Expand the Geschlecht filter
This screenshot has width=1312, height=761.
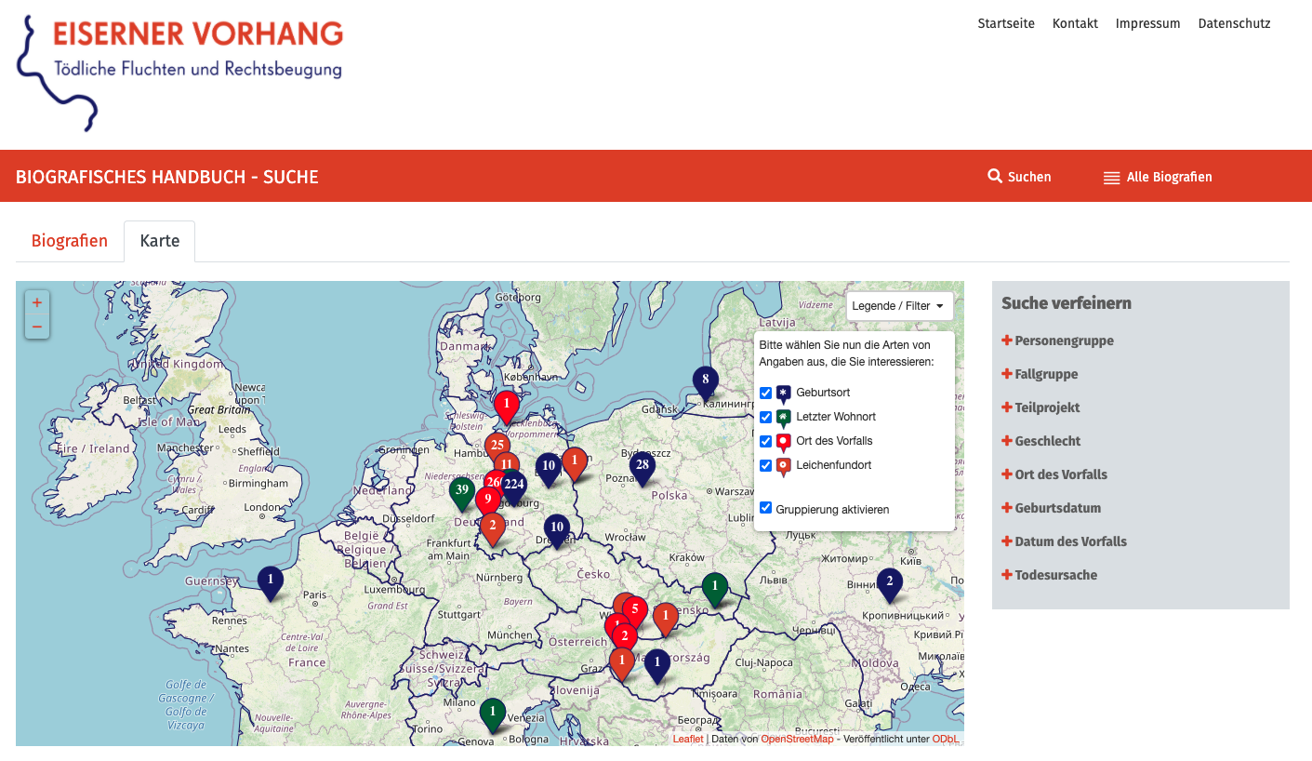tap(1040, 441)
